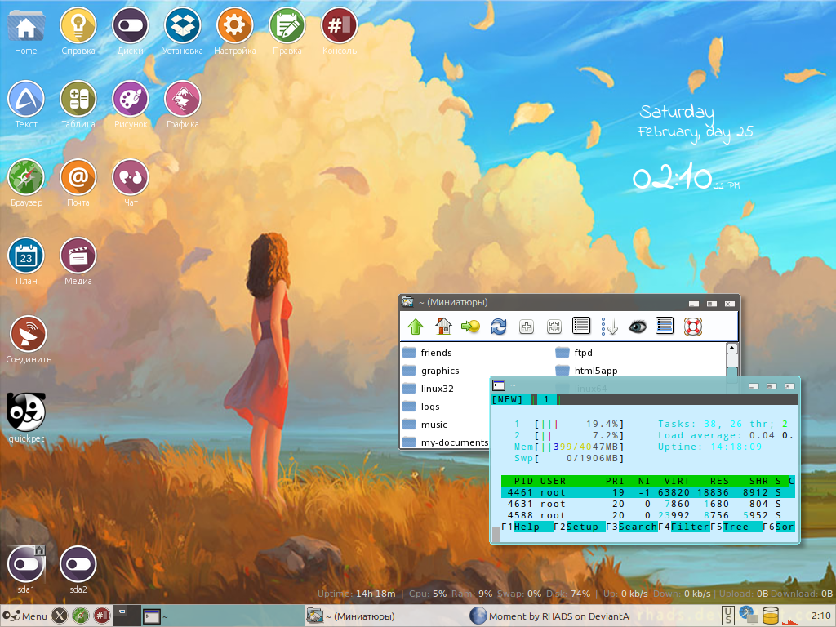
Task: Sort htop by the RES column header
Action: pyautogui.click(x=719, y=481)
